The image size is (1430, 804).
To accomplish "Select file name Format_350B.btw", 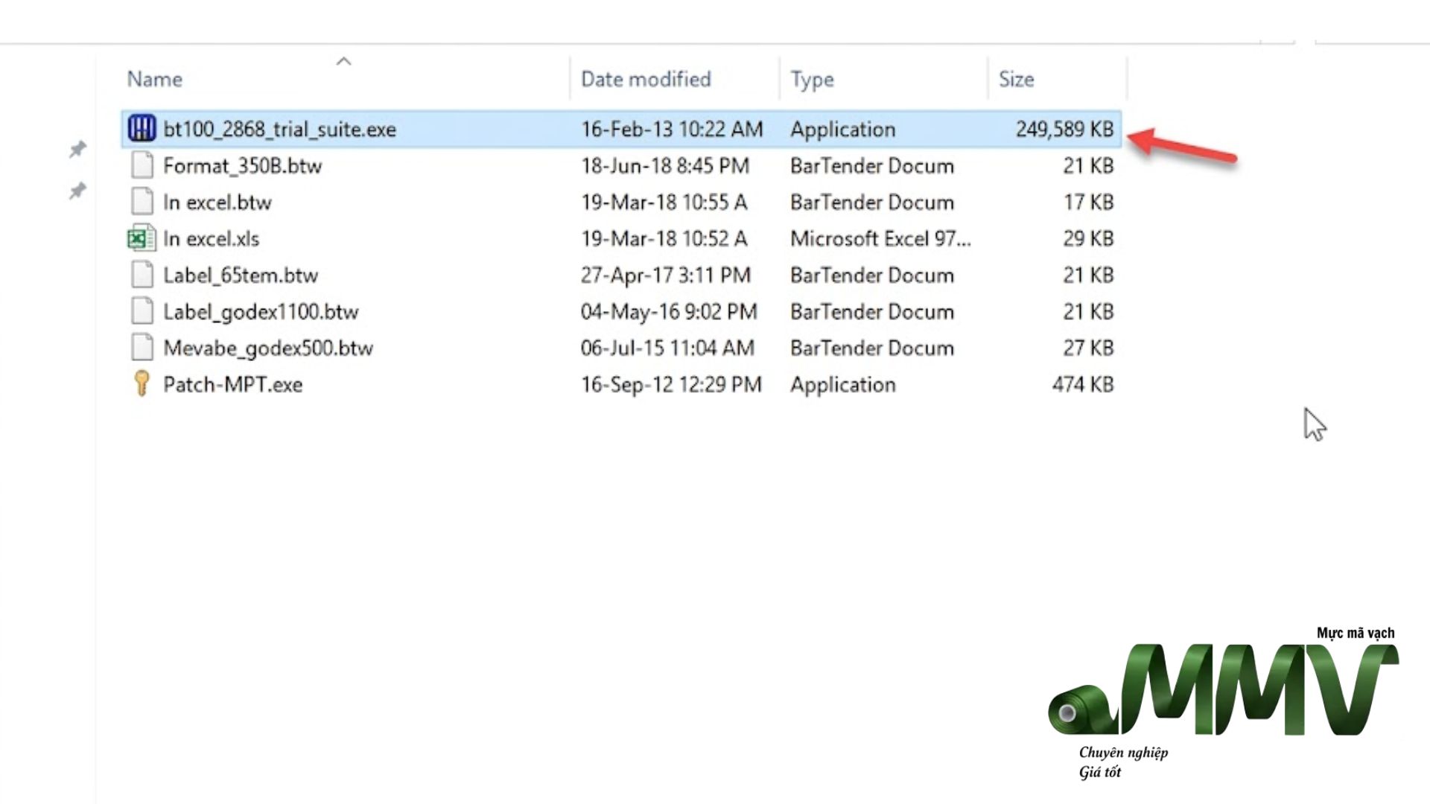I will pos(242,165).
